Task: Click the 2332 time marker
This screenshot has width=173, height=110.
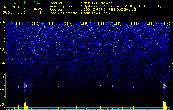Action: click(x=35, y=23)
